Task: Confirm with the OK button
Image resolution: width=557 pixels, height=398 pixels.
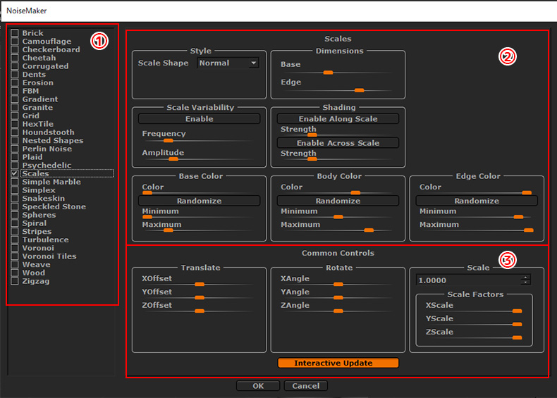Action: pyautogui.click(x=257, y=386)
